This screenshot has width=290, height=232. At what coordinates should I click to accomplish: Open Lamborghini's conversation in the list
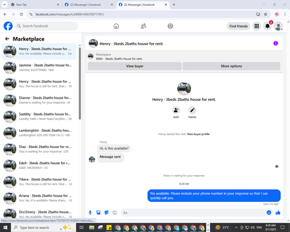(39, 133)
